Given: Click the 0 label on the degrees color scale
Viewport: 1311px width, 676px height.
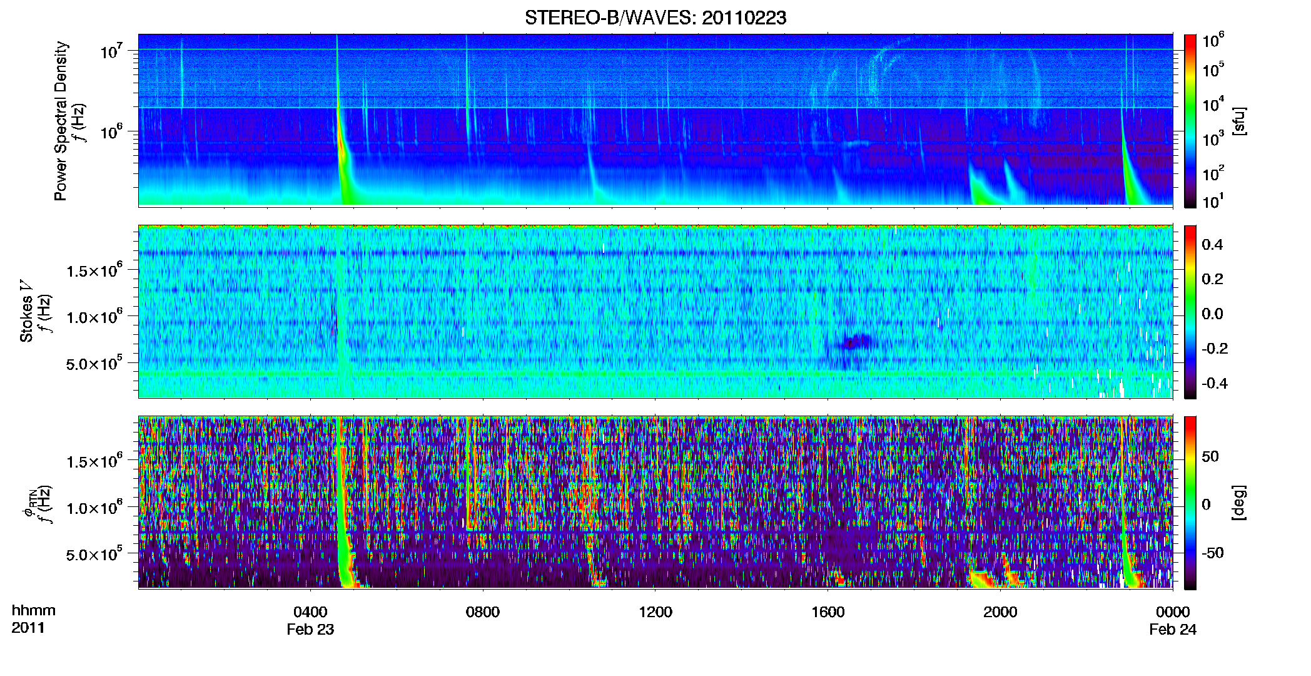Looking at the screenshot, I should pos(1207,504).
